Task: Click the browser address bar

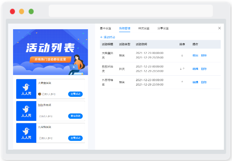Action: (x=131, y=11)
